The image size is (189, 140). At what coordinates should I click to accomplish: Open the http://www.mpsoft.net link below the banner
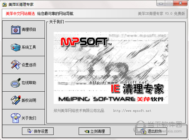(132, 111)
